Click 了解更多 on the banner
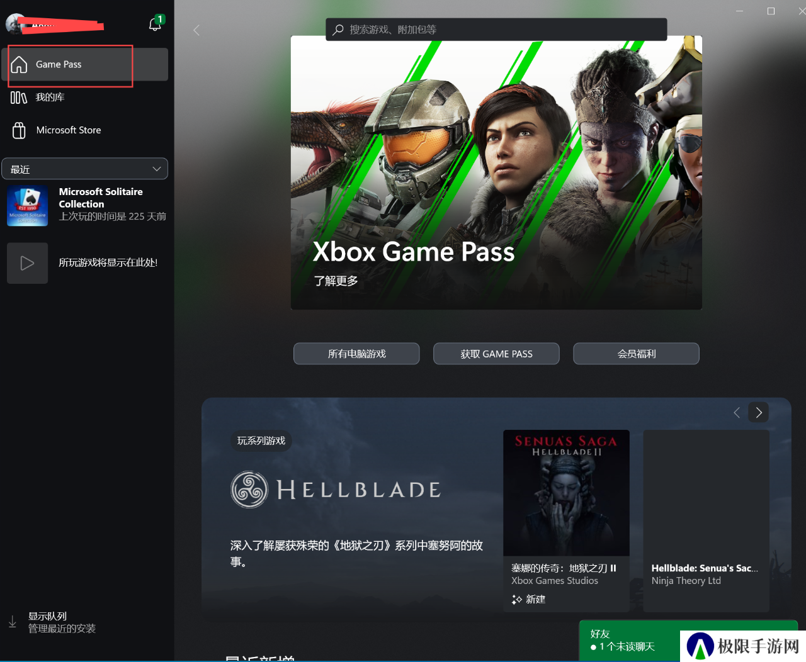The height and width of the screenshot is (662, 806). 336,281
